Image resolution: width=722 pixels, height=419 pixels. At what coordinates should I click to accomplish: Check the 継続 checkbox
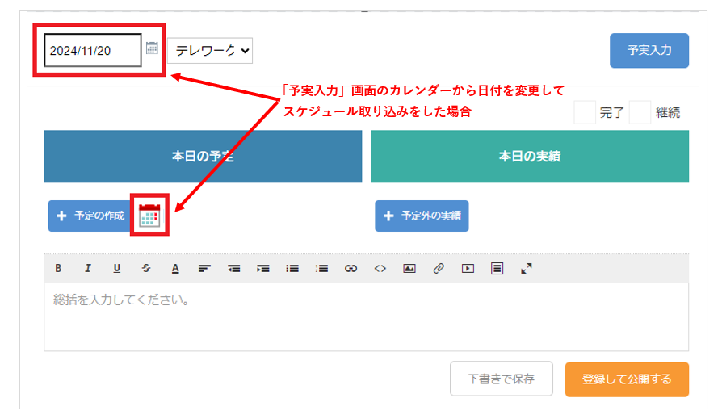tap(640, 112)
